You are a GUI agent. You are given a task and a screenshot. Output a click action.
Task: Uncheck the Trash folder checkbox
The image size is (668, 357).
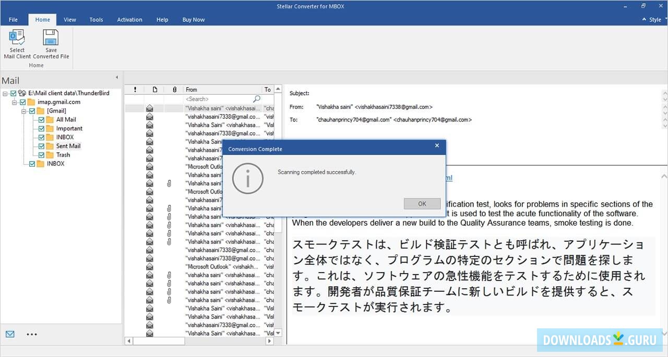point(42,155)
